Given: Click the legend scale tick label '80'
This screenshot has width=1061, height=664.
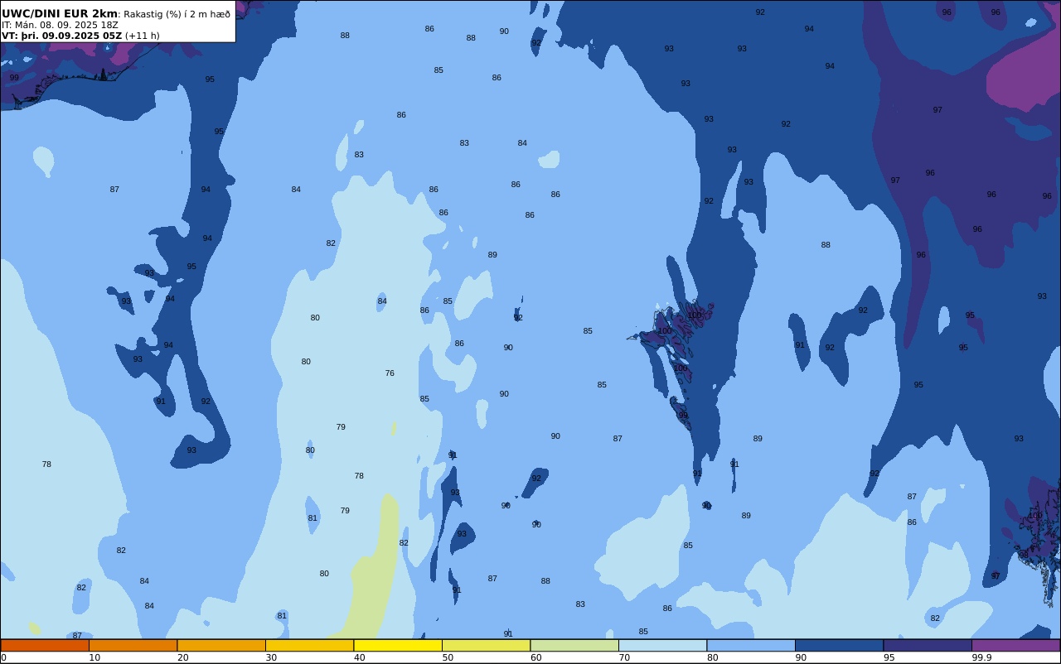Looking at the screenshot, I should coord(713,657).
